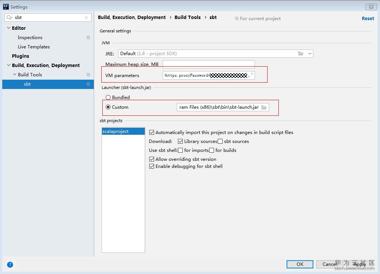Click the Maximum heap size field
Screen dimensions: 380x274
pyautogui.click(x=209, y=64)
